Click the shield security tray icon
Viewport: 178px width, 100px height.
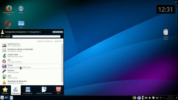(x=153, y=98)
